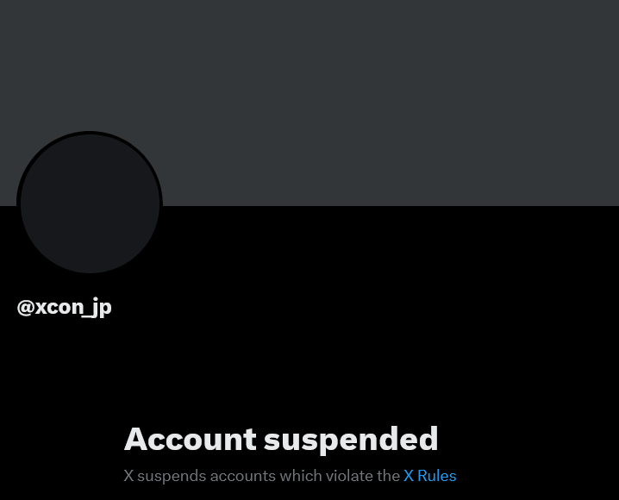Click the jp part of the handle
The width and height of the screenshot is (619, 500).
click(104, 309)
